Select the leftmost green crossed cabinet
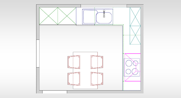This screenshot has height=98, width=181. (48, 16)
